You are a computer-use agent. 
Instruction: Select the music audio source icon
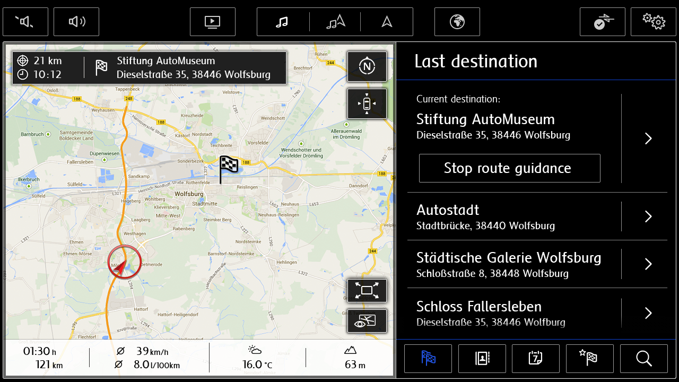pos(282,22)
